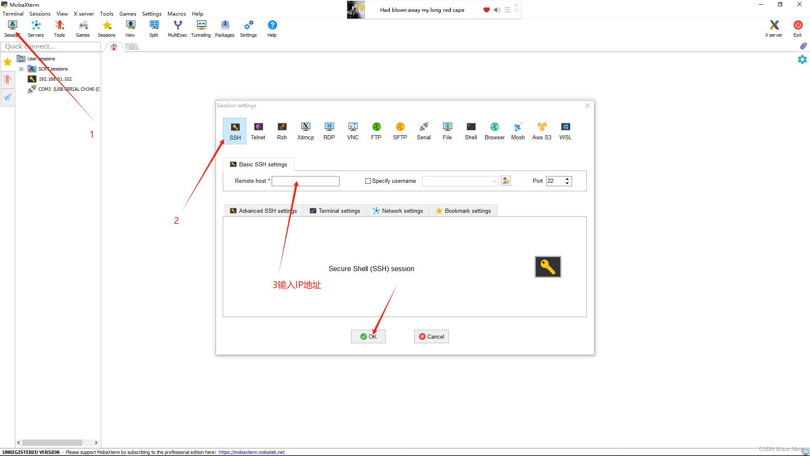
Task: Enable the Specify username checkbox
Action: [x=368, y=181]
